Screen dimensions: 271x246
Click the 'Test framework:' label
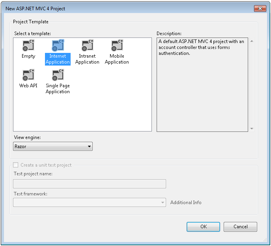click(x=31, y=194)
